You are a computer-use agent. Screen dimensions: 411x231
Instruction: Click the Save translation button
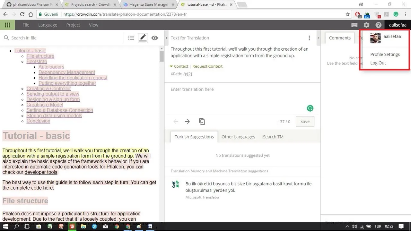tap(305, 122)
